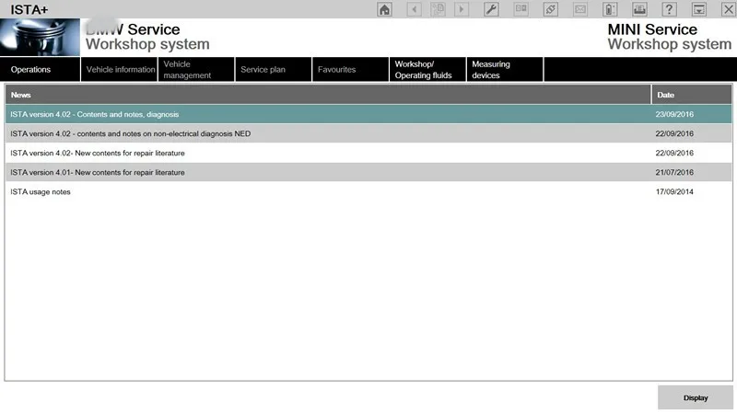This screenshot has height=413, width=737.
Task: Close ISTA+ with the X icon
Action: tap(729, 9)
